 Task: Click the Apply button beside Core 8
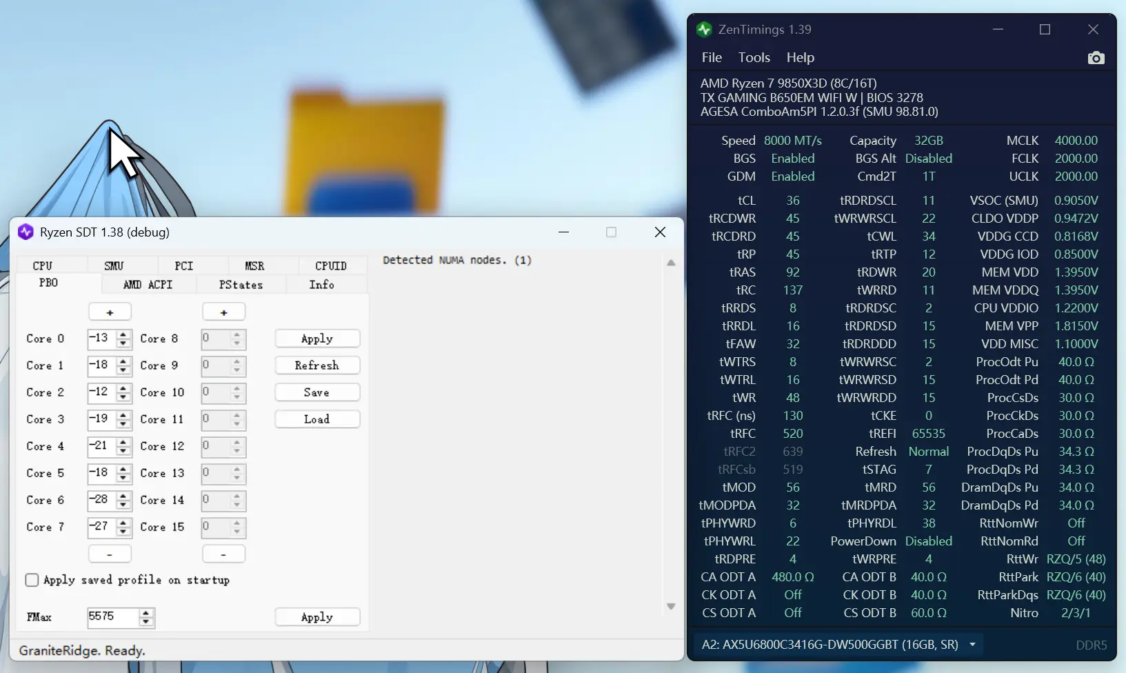[317, 339]
